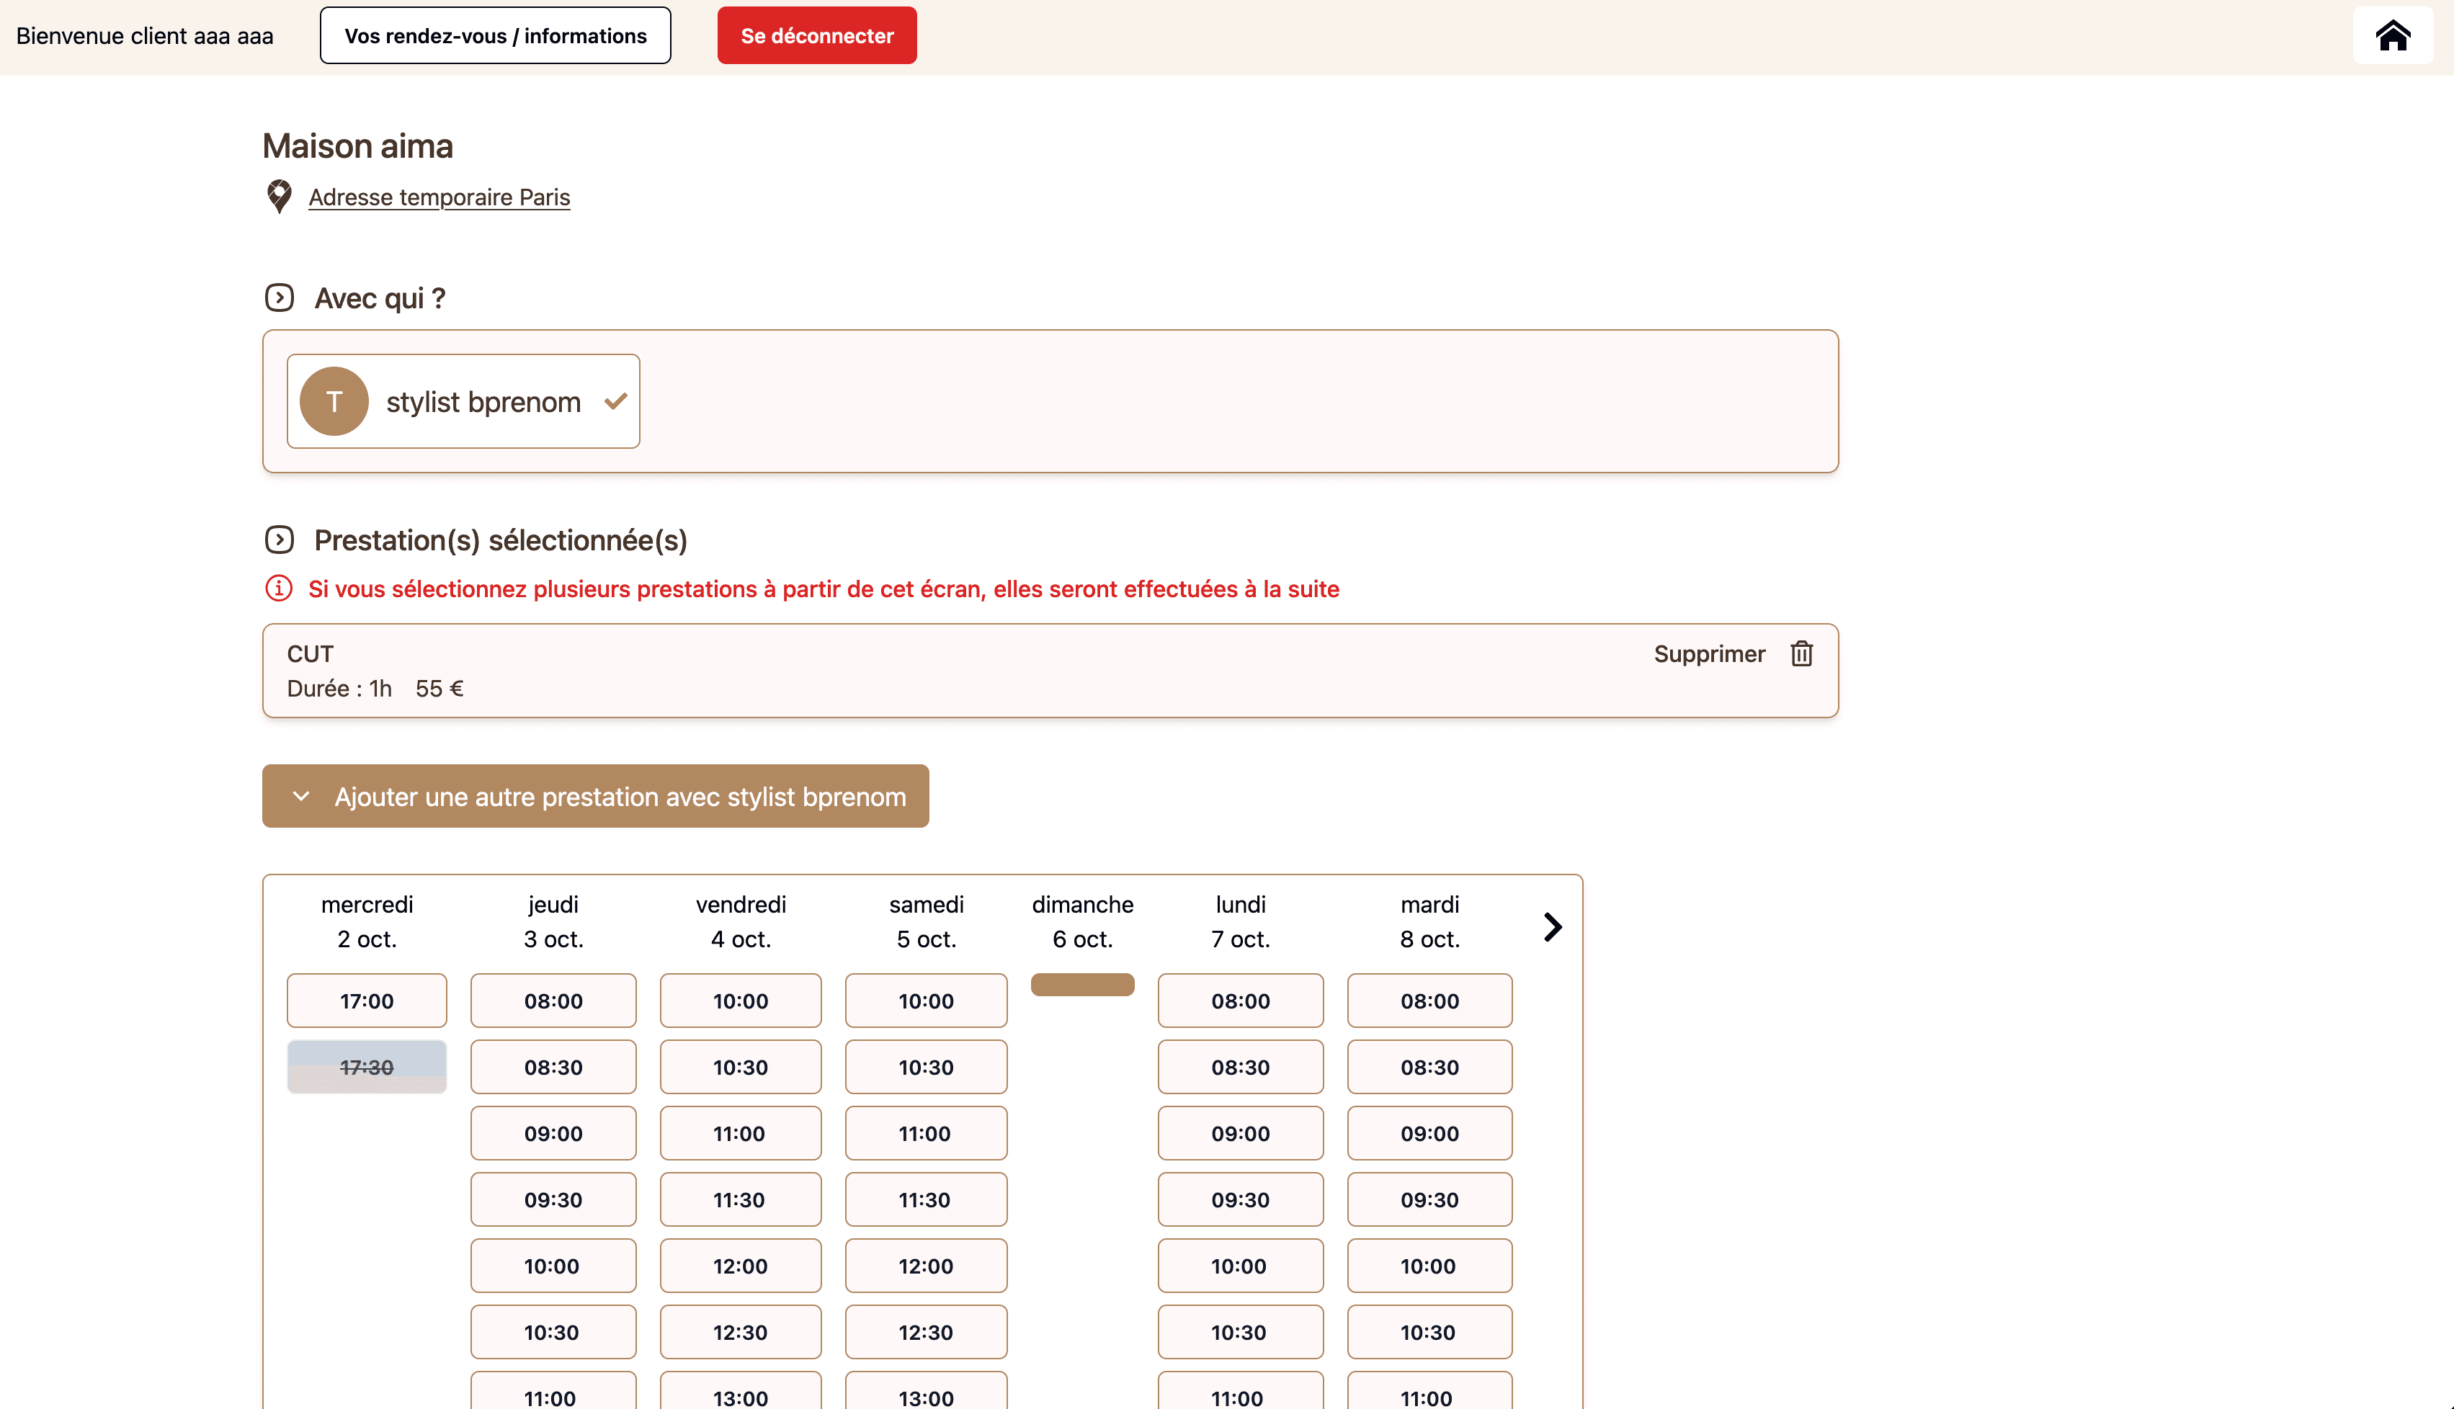Select the 17:00 slot on mercredi

click(x=367, y=1001)
